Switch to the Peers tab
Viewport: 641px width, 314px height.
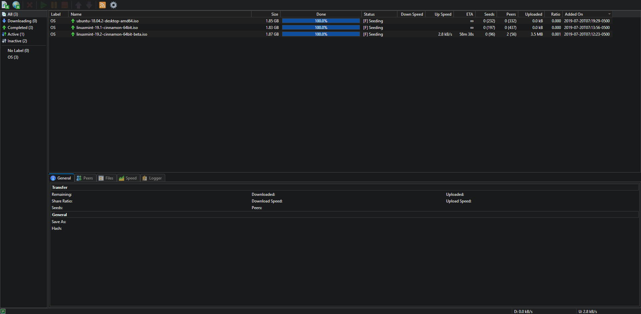click(x=85, y=178)
